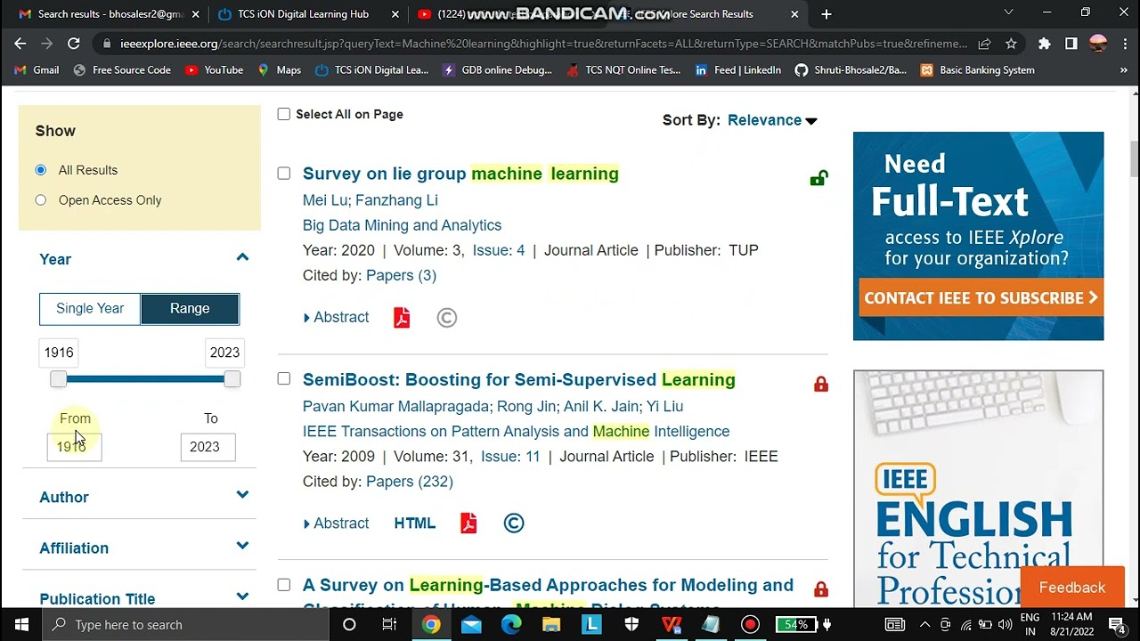Open Windows Start menu
The image size is (1140, 641).
[x=21, y=625]
